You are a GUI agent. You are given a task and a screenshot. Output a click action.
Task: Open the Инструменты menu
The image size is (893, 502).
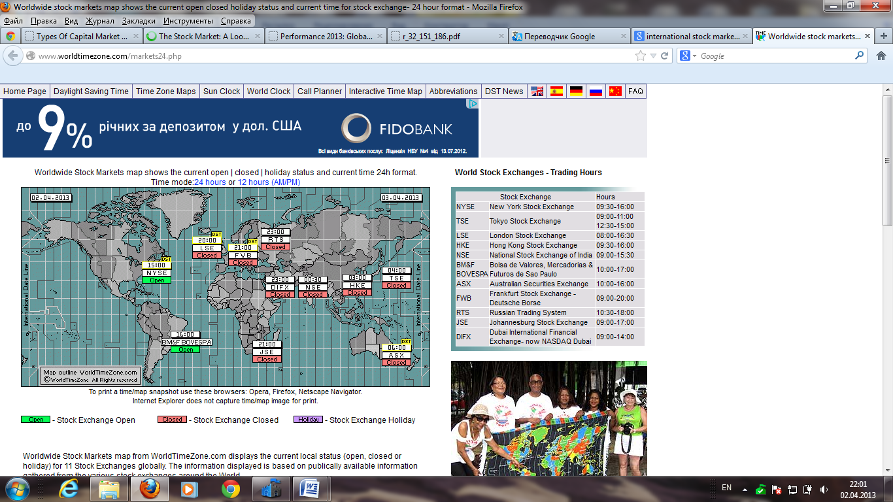point(188,21)
